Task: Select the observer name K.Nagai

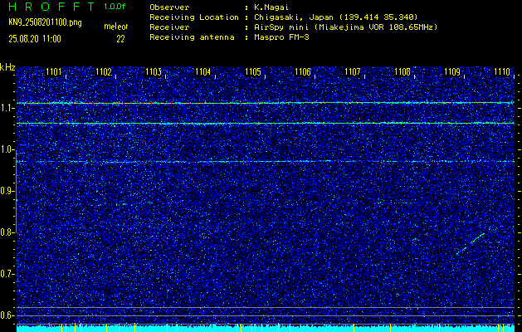Action: pyautogui.click(x=270, y=7)
